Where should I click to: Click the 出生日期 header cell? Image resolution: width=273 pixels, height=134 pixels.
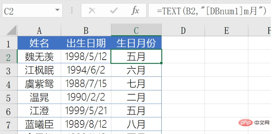86,43
